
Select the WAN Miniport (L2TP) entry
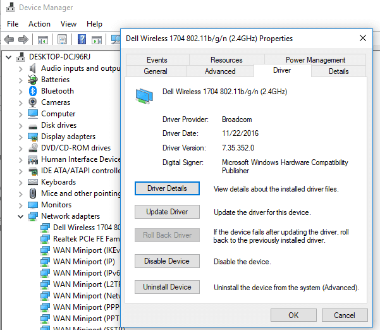point(87,284)
